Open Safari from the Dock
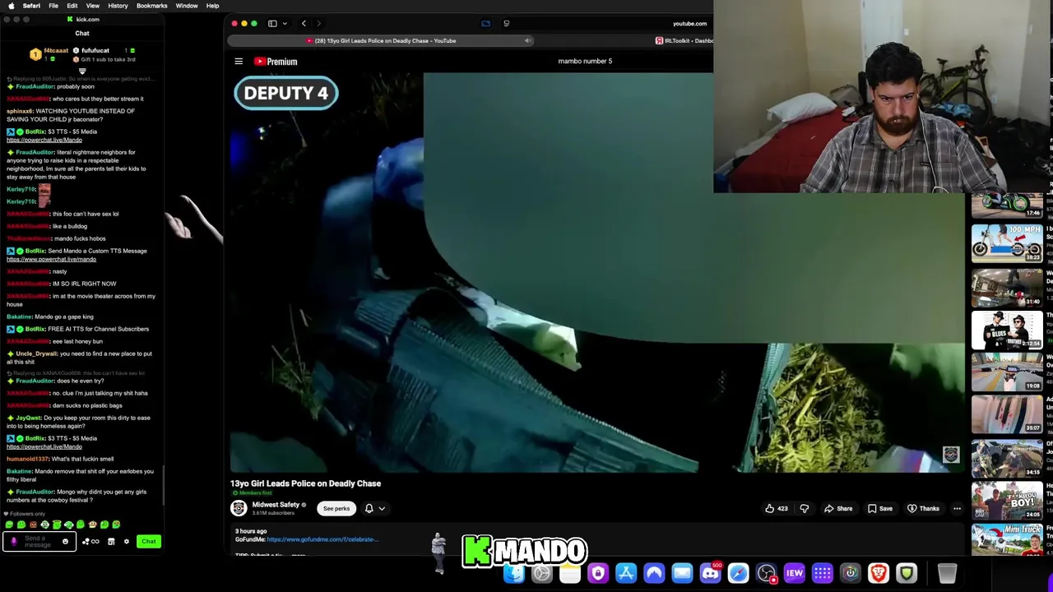The height and width of the screenshot is (592, 1053). [738, 573]
